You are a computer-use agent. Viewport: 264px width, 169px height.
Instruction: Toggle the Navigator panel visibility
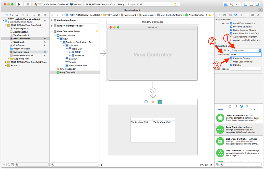tap(245, 4)
